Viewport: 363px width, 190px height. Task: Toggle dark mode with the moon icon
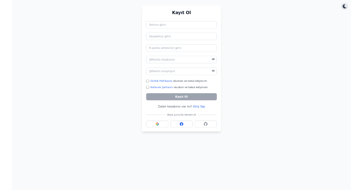[x=345, y=6]
